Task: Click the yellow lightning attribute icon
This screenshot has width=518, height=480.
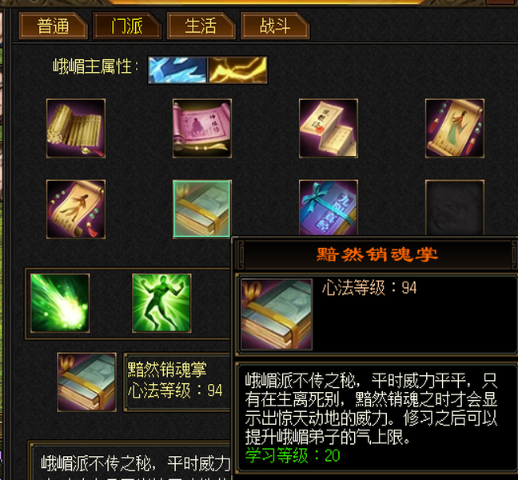Action: tap(237, 70)
